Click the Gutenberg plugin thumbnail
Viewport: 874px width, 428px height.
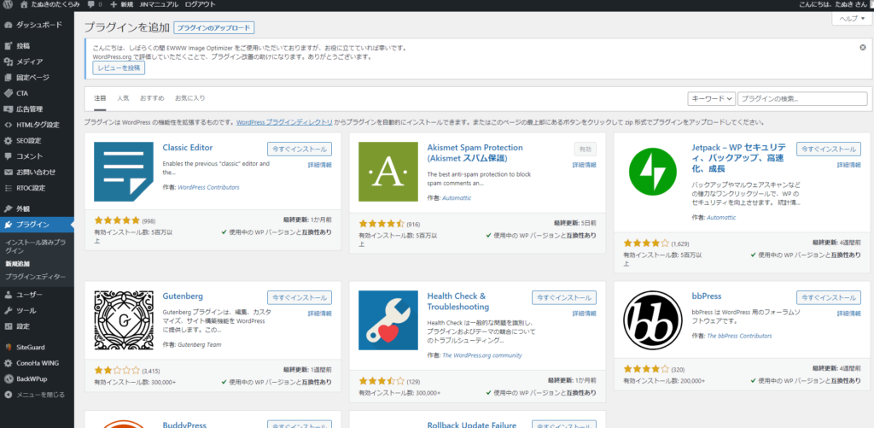(x=124, y=320)
